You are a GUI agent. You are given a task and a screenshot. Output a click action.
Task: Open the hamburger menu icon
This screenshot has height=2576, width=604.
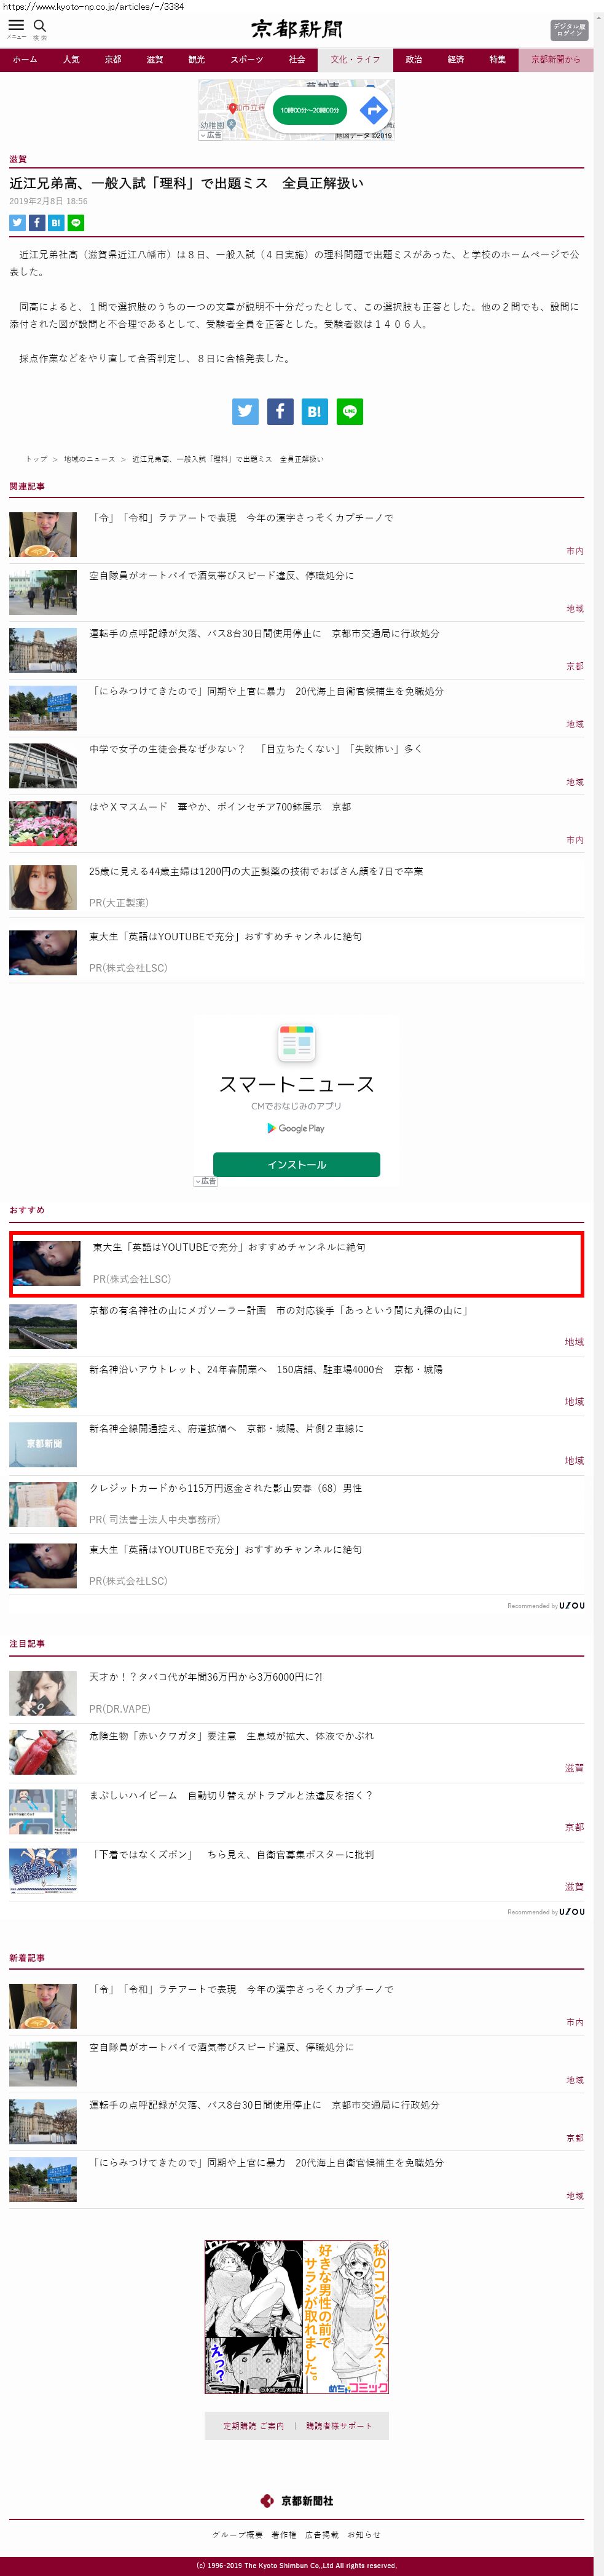(x=16, y=26)
